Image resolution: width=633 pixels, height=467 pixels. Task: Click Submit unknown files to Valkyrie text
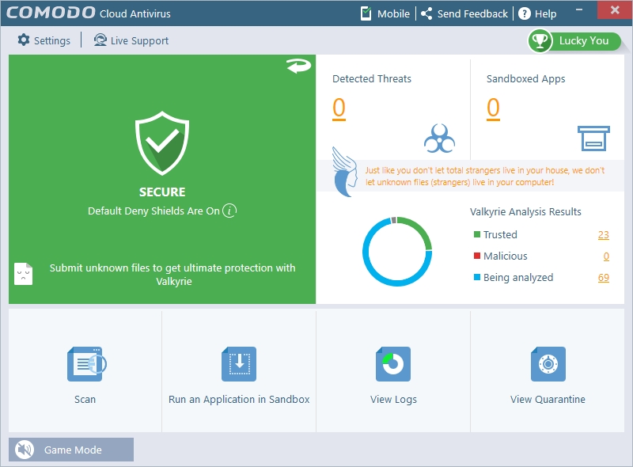[172, 275]
